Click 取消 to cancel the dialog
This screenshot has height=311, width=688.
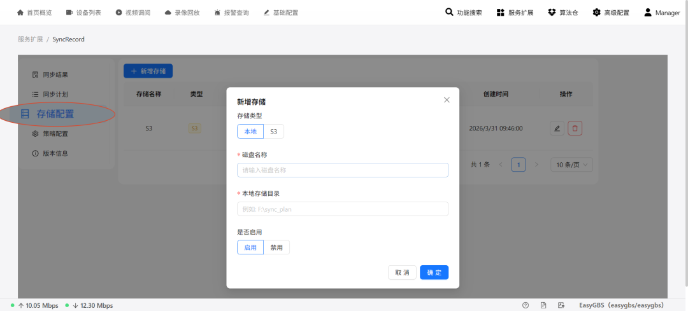pyautogui.click(x=403, y=272)
